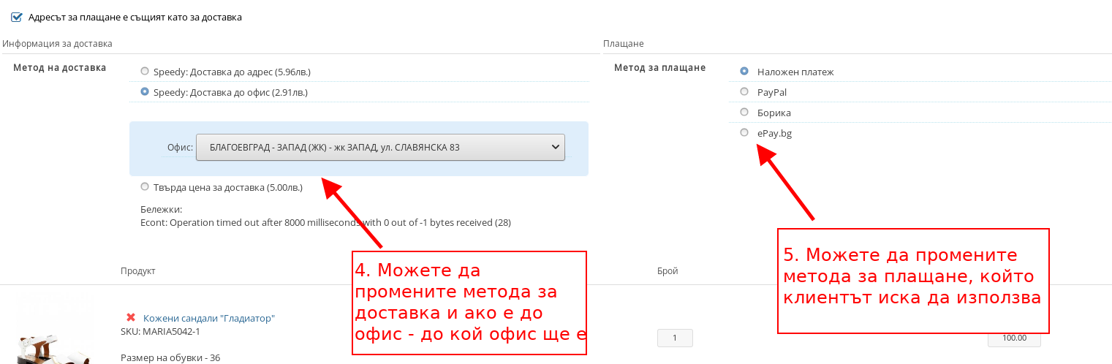Choose Speedy delivery to office (2.91лв.)
The width and height of the screenshot is (1112, 364).
(x=145, y=92)
